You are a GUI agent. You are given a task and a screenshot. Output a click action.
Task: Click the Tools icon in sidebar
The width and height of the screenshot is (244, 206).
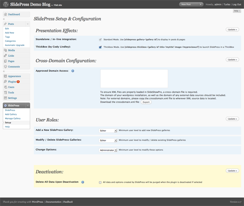pyautogui.click(x=6, y=92)
